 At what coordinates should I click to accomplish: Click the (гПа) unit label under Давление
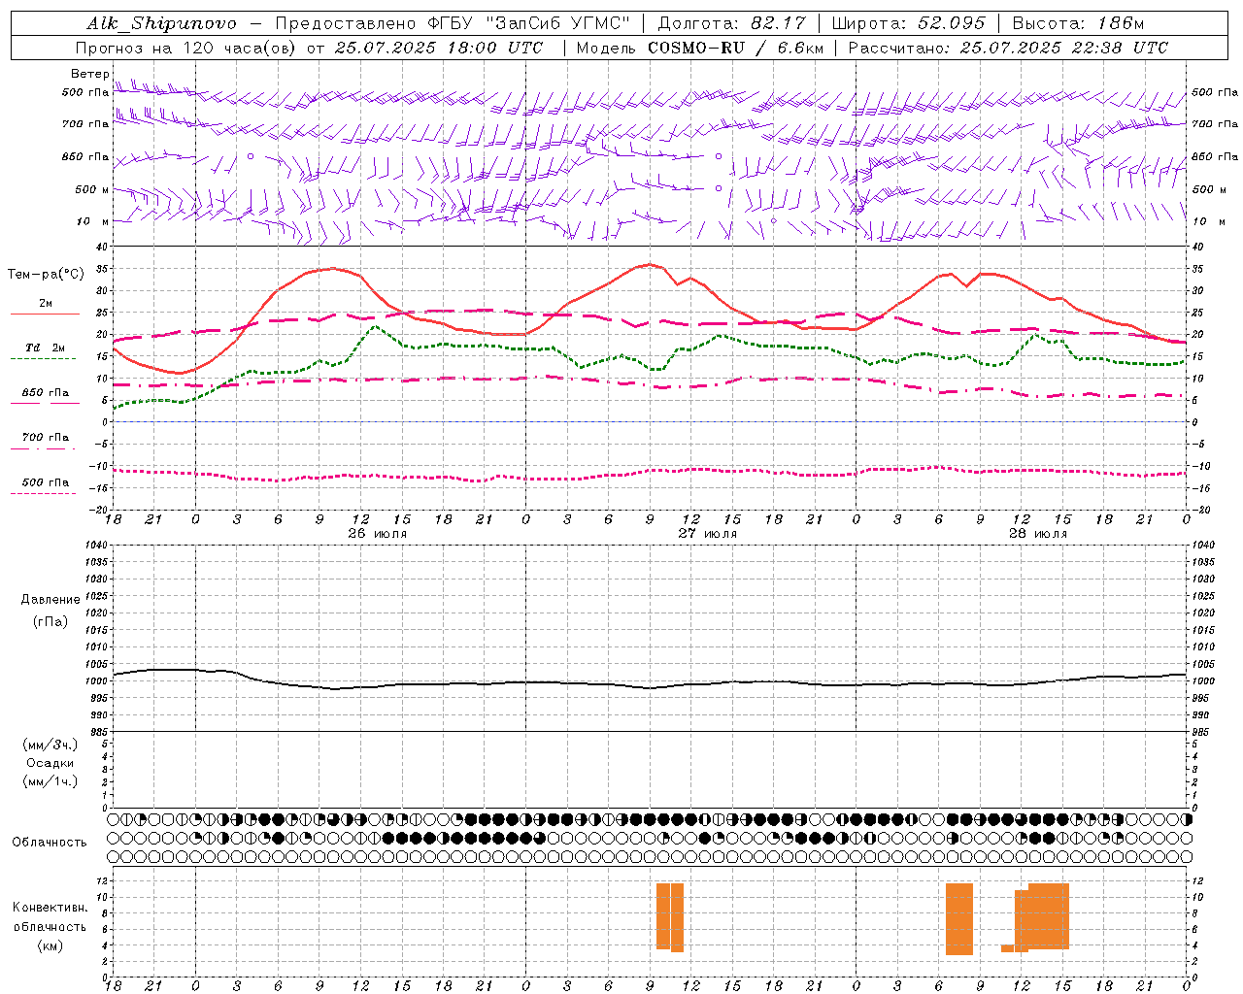point(50,621)
